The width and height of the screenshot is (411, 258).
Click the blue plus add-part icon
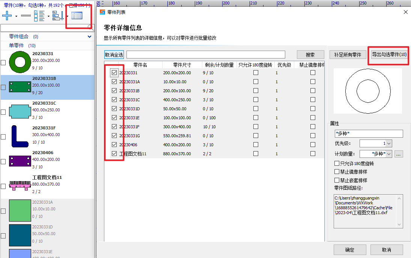click(7, 16)
